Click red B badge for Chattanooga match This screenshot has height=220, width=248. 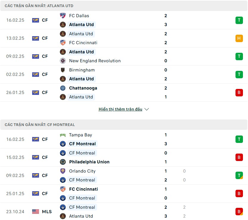coord(239,93)
